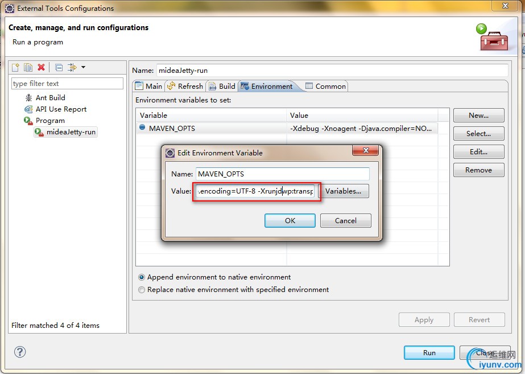Switch to the Common tab
Image resolution: width=525 pixels, height=374 pixels.
click(x=326, y=86)
